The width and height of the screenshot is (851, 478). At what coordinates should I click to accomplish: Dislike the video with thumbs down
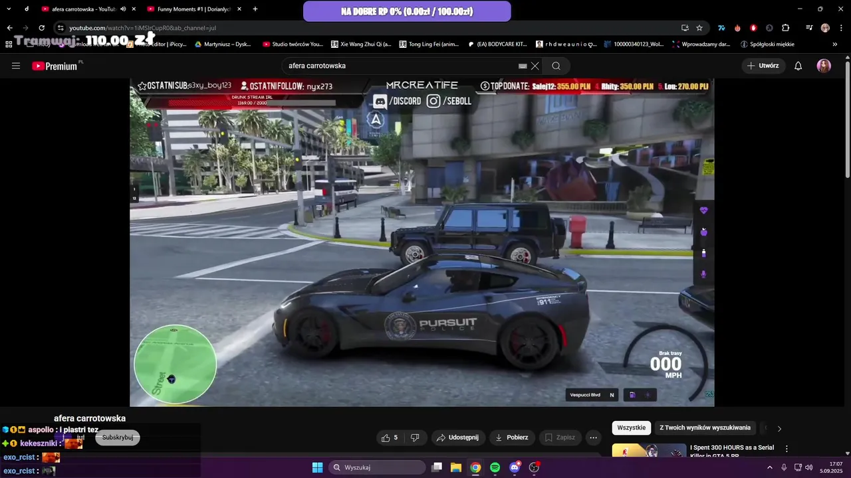415,438
